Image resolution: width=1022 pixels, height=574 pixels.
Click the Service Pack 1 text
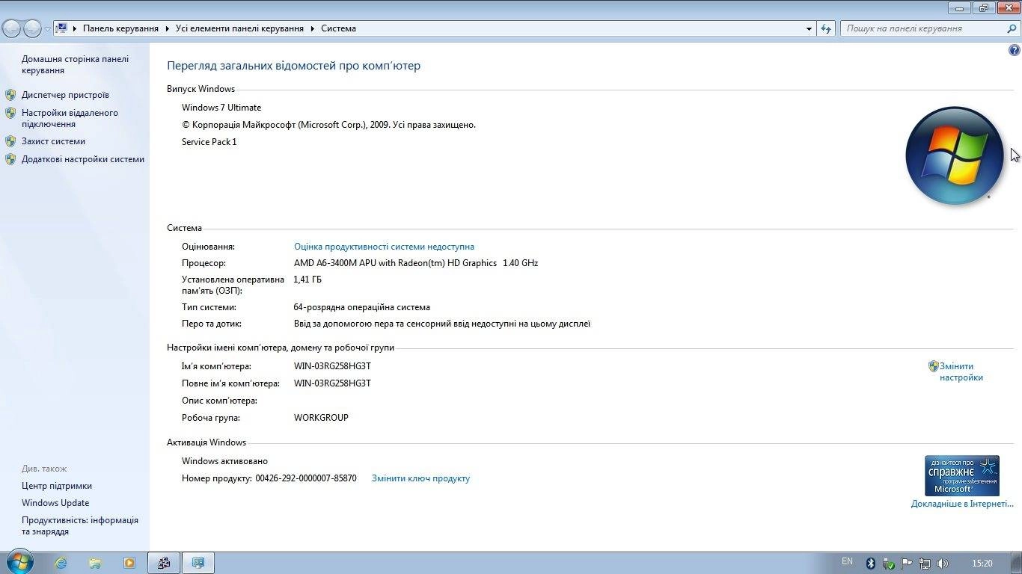[x=209, y=142]
